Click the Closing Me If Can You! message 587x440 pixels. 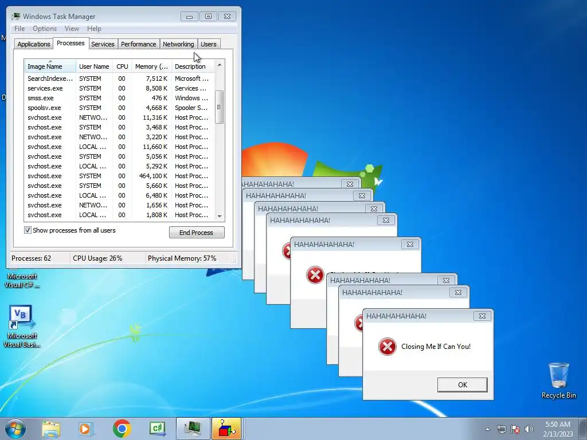pyautogui.click(x=436, y=347)
